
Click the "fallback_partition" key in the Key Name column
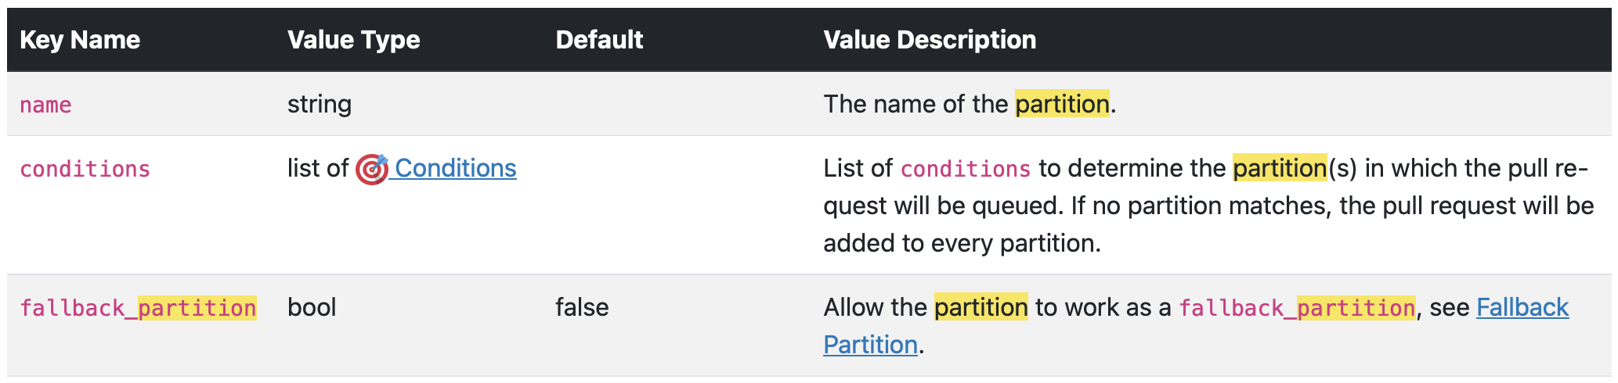point(138,308)
